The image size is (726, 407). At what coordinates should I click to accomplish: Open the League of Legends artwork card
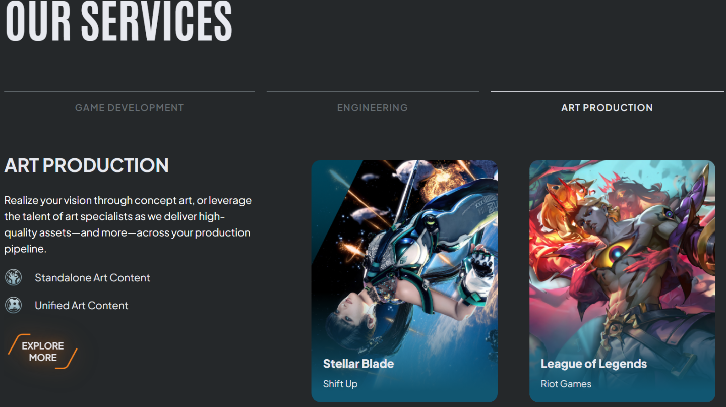(x=622, y=281)
